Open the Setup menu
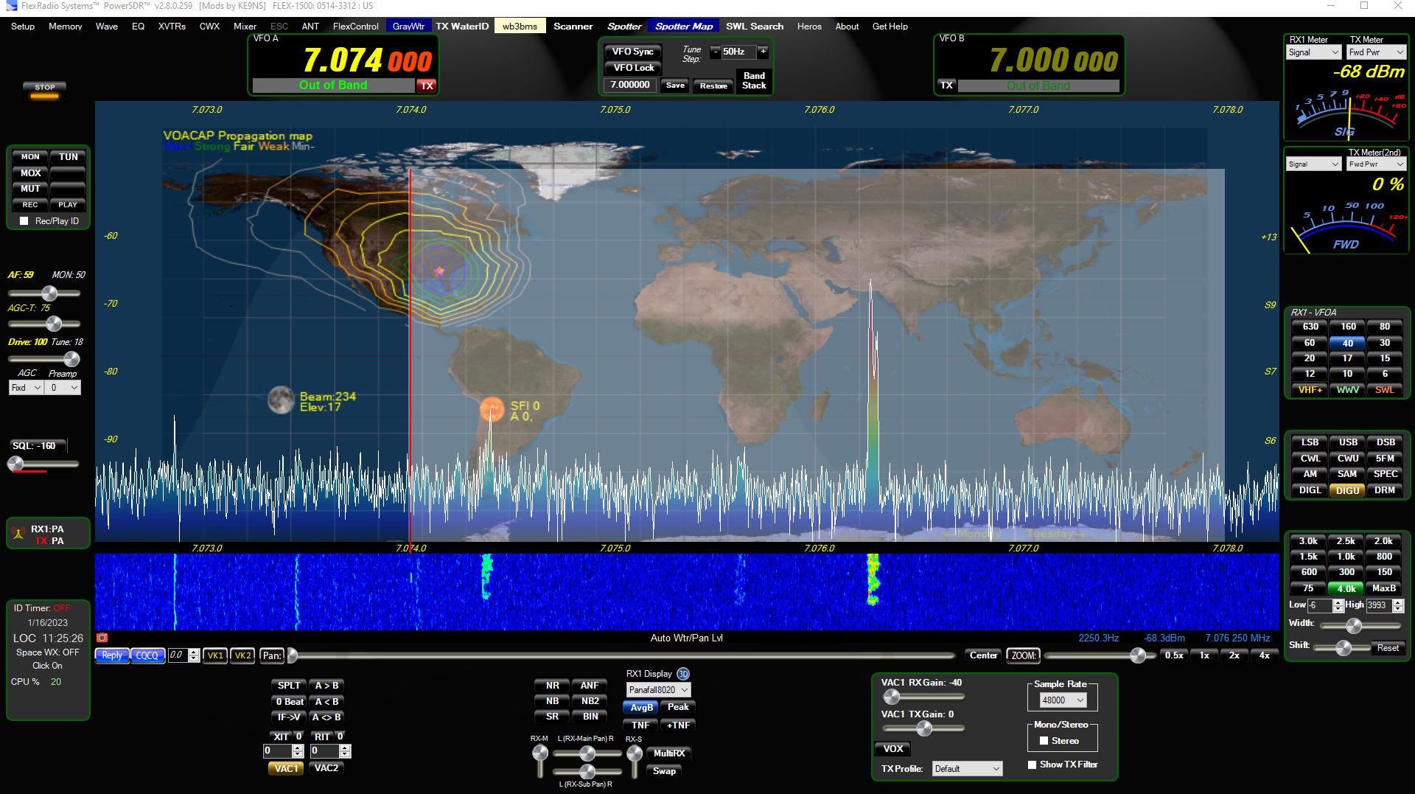The width and height of the screenshot is (1415, 794). click(x=23, y=27)
